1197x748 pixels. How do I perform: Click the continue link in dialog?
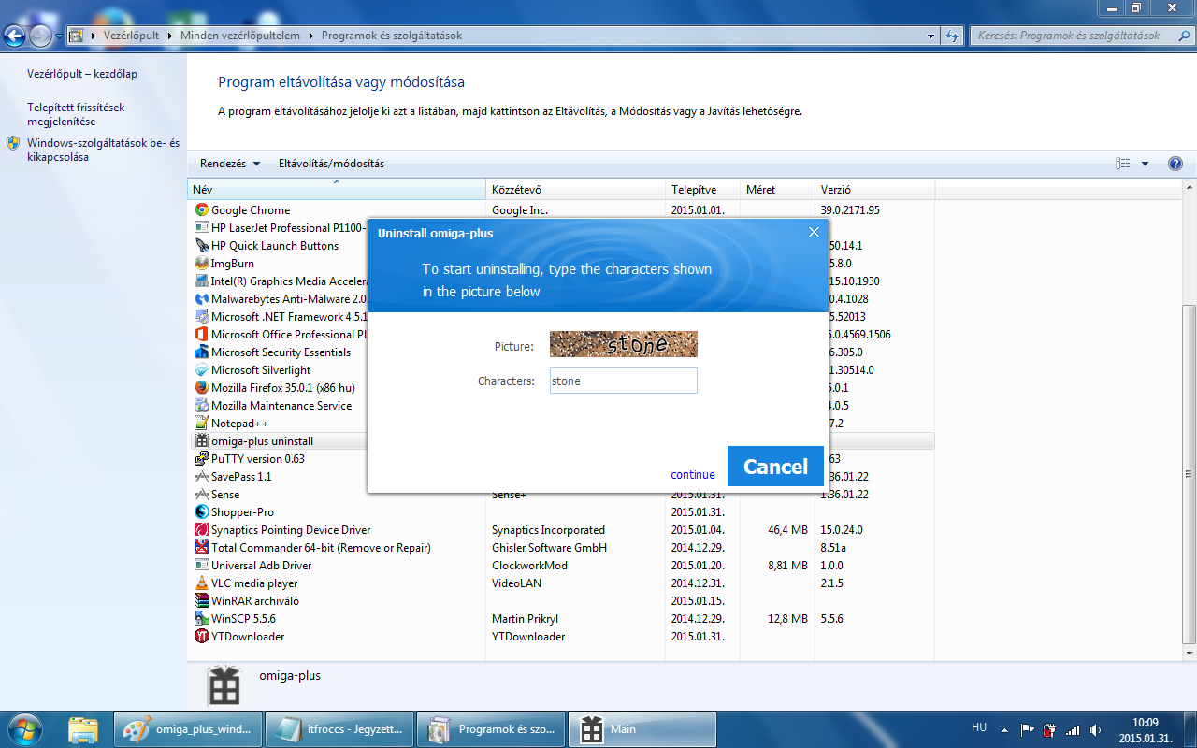click(692, 475)
